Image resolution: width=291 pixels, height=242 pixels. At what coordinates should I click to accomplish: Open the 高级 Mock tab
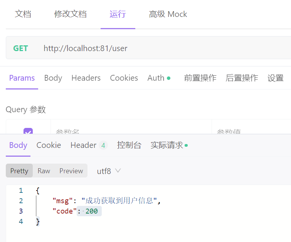[168, 14]
